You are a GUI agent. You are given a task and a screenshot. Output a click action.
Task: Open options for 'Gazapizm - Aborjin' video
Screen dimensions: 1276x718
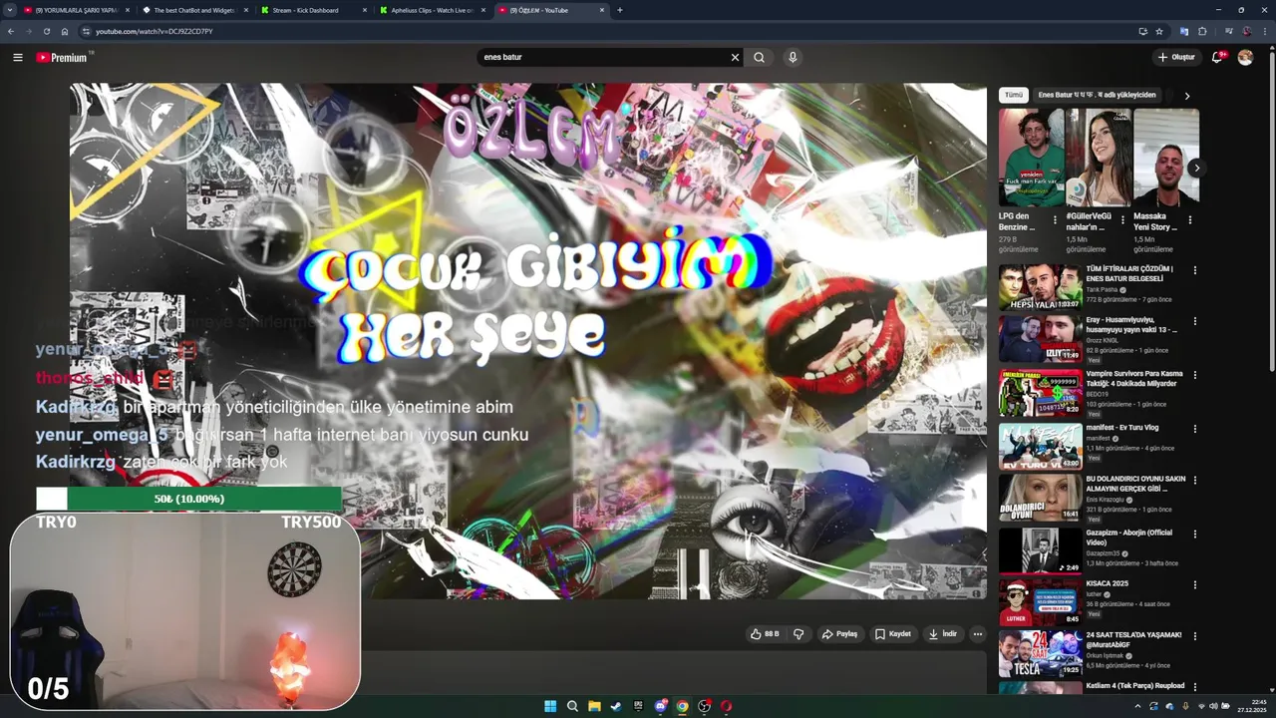pos(1194,533)
